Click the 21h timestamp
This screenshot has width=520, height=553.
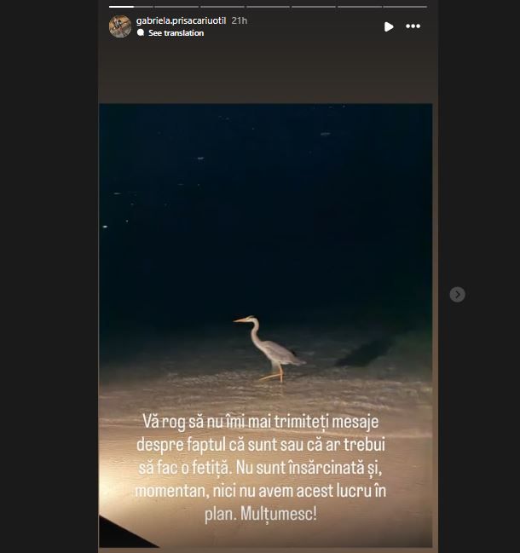pyautogui.click(x=240, y=20)
